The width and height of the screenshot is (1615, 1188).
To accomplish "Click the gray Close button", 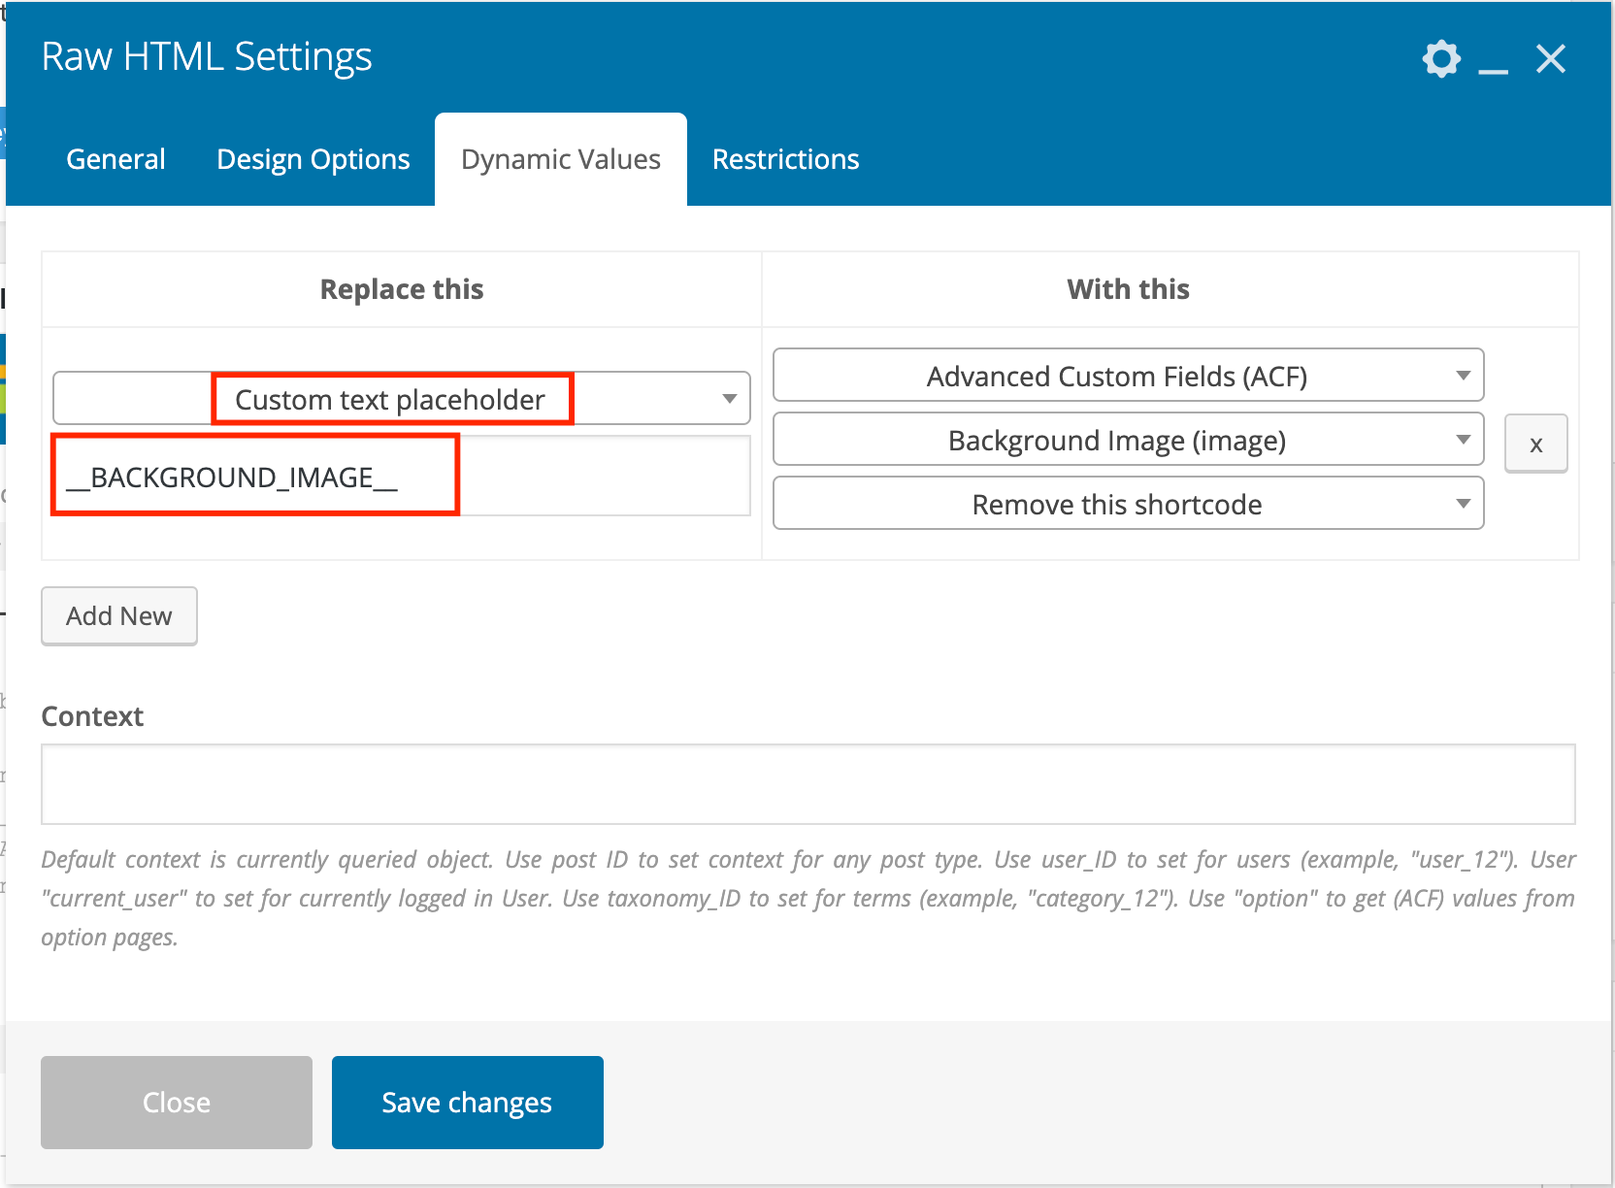I will (177, 1103).
